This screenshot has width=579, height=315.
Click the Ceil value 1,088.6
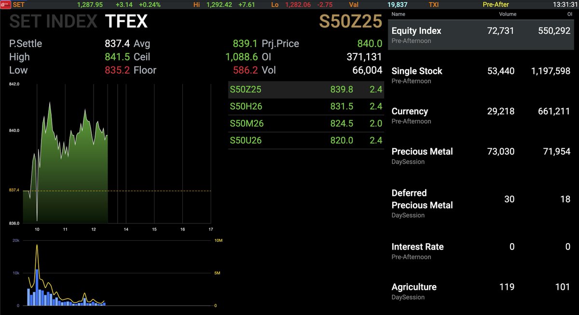click(x=242, y=57)
